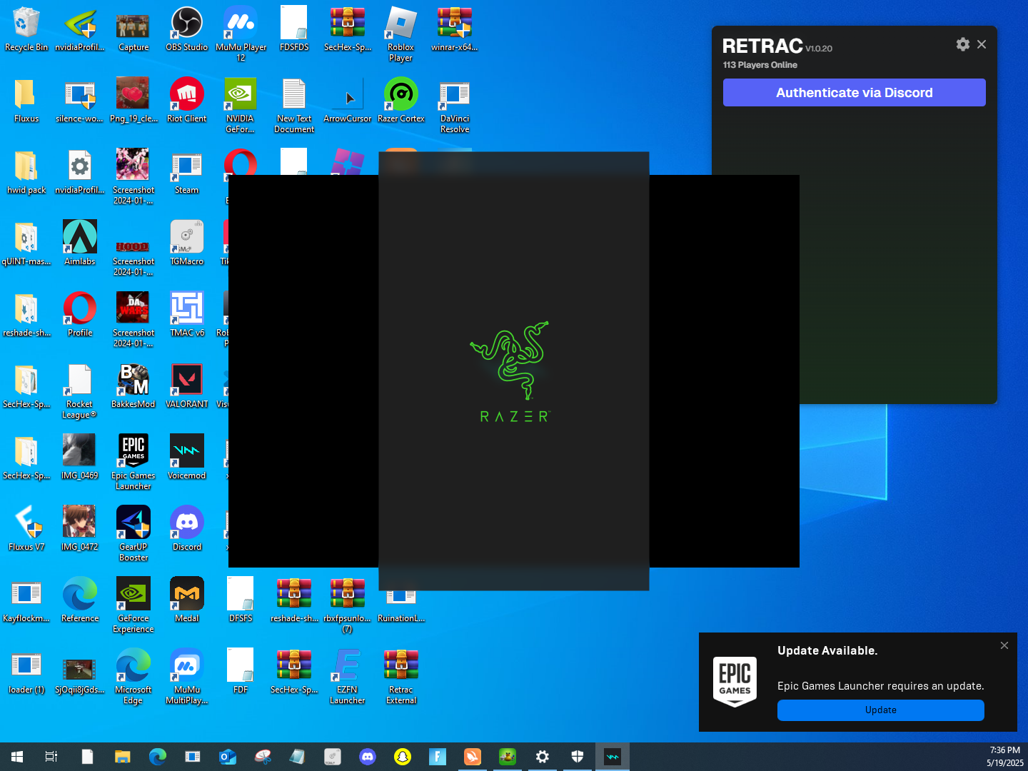Select the Fluxus folder on desktop

[26, 101]
